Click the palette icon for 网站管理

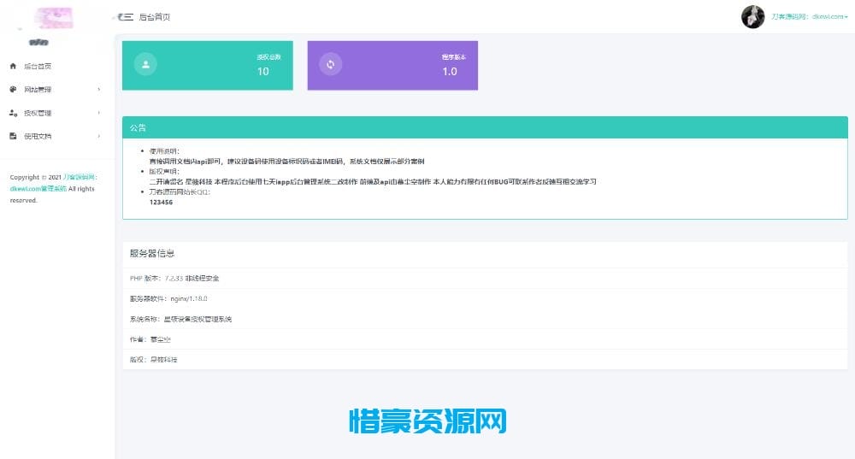point(13,90)
